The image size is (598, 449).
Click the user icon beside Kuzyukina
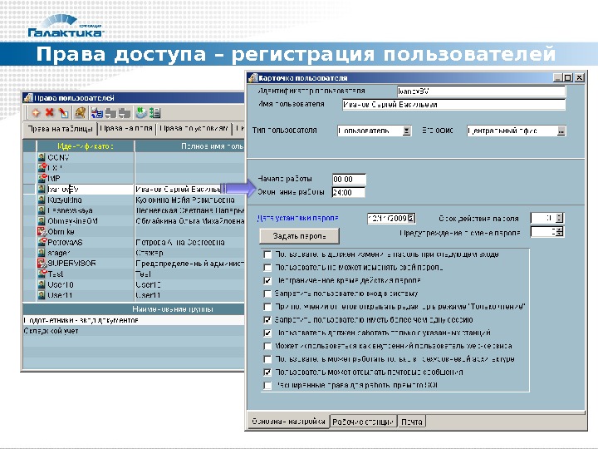click(x=42, y=200)
